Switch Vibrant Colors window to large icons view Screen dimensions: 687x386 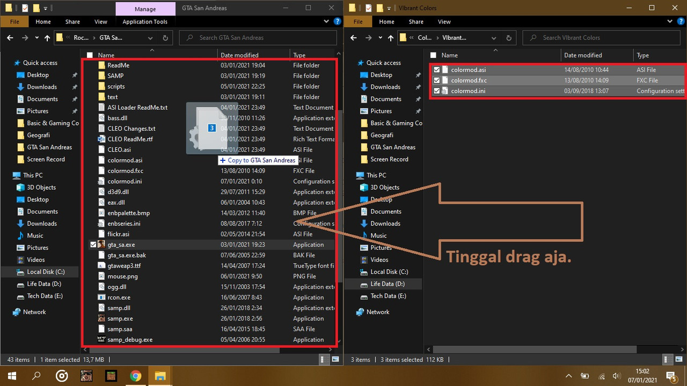tap(679, 359)
